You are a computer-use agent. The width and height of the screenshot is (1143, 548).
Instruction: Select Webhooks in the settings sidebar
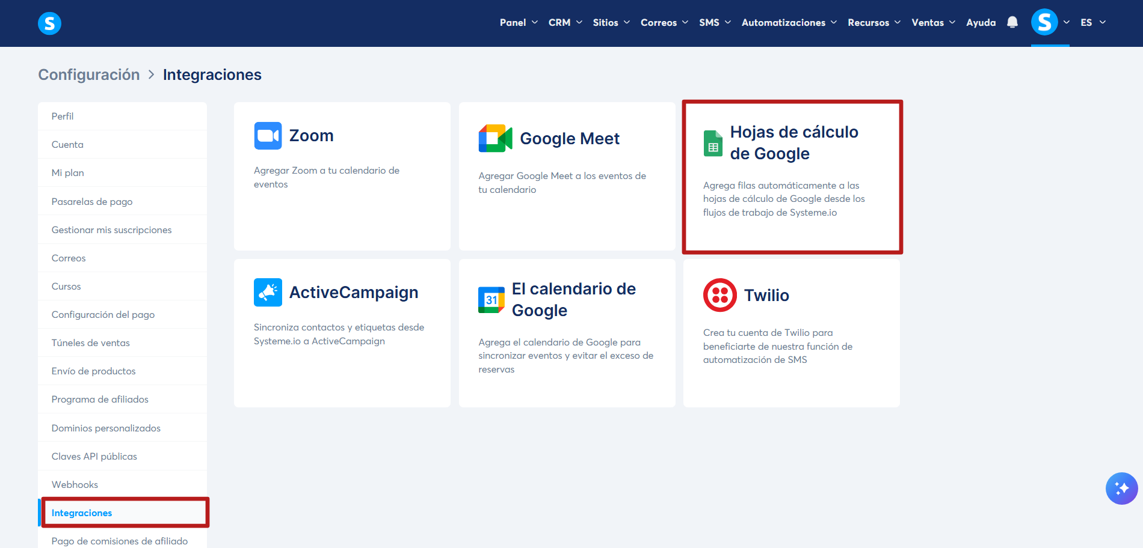click(75, 484)
